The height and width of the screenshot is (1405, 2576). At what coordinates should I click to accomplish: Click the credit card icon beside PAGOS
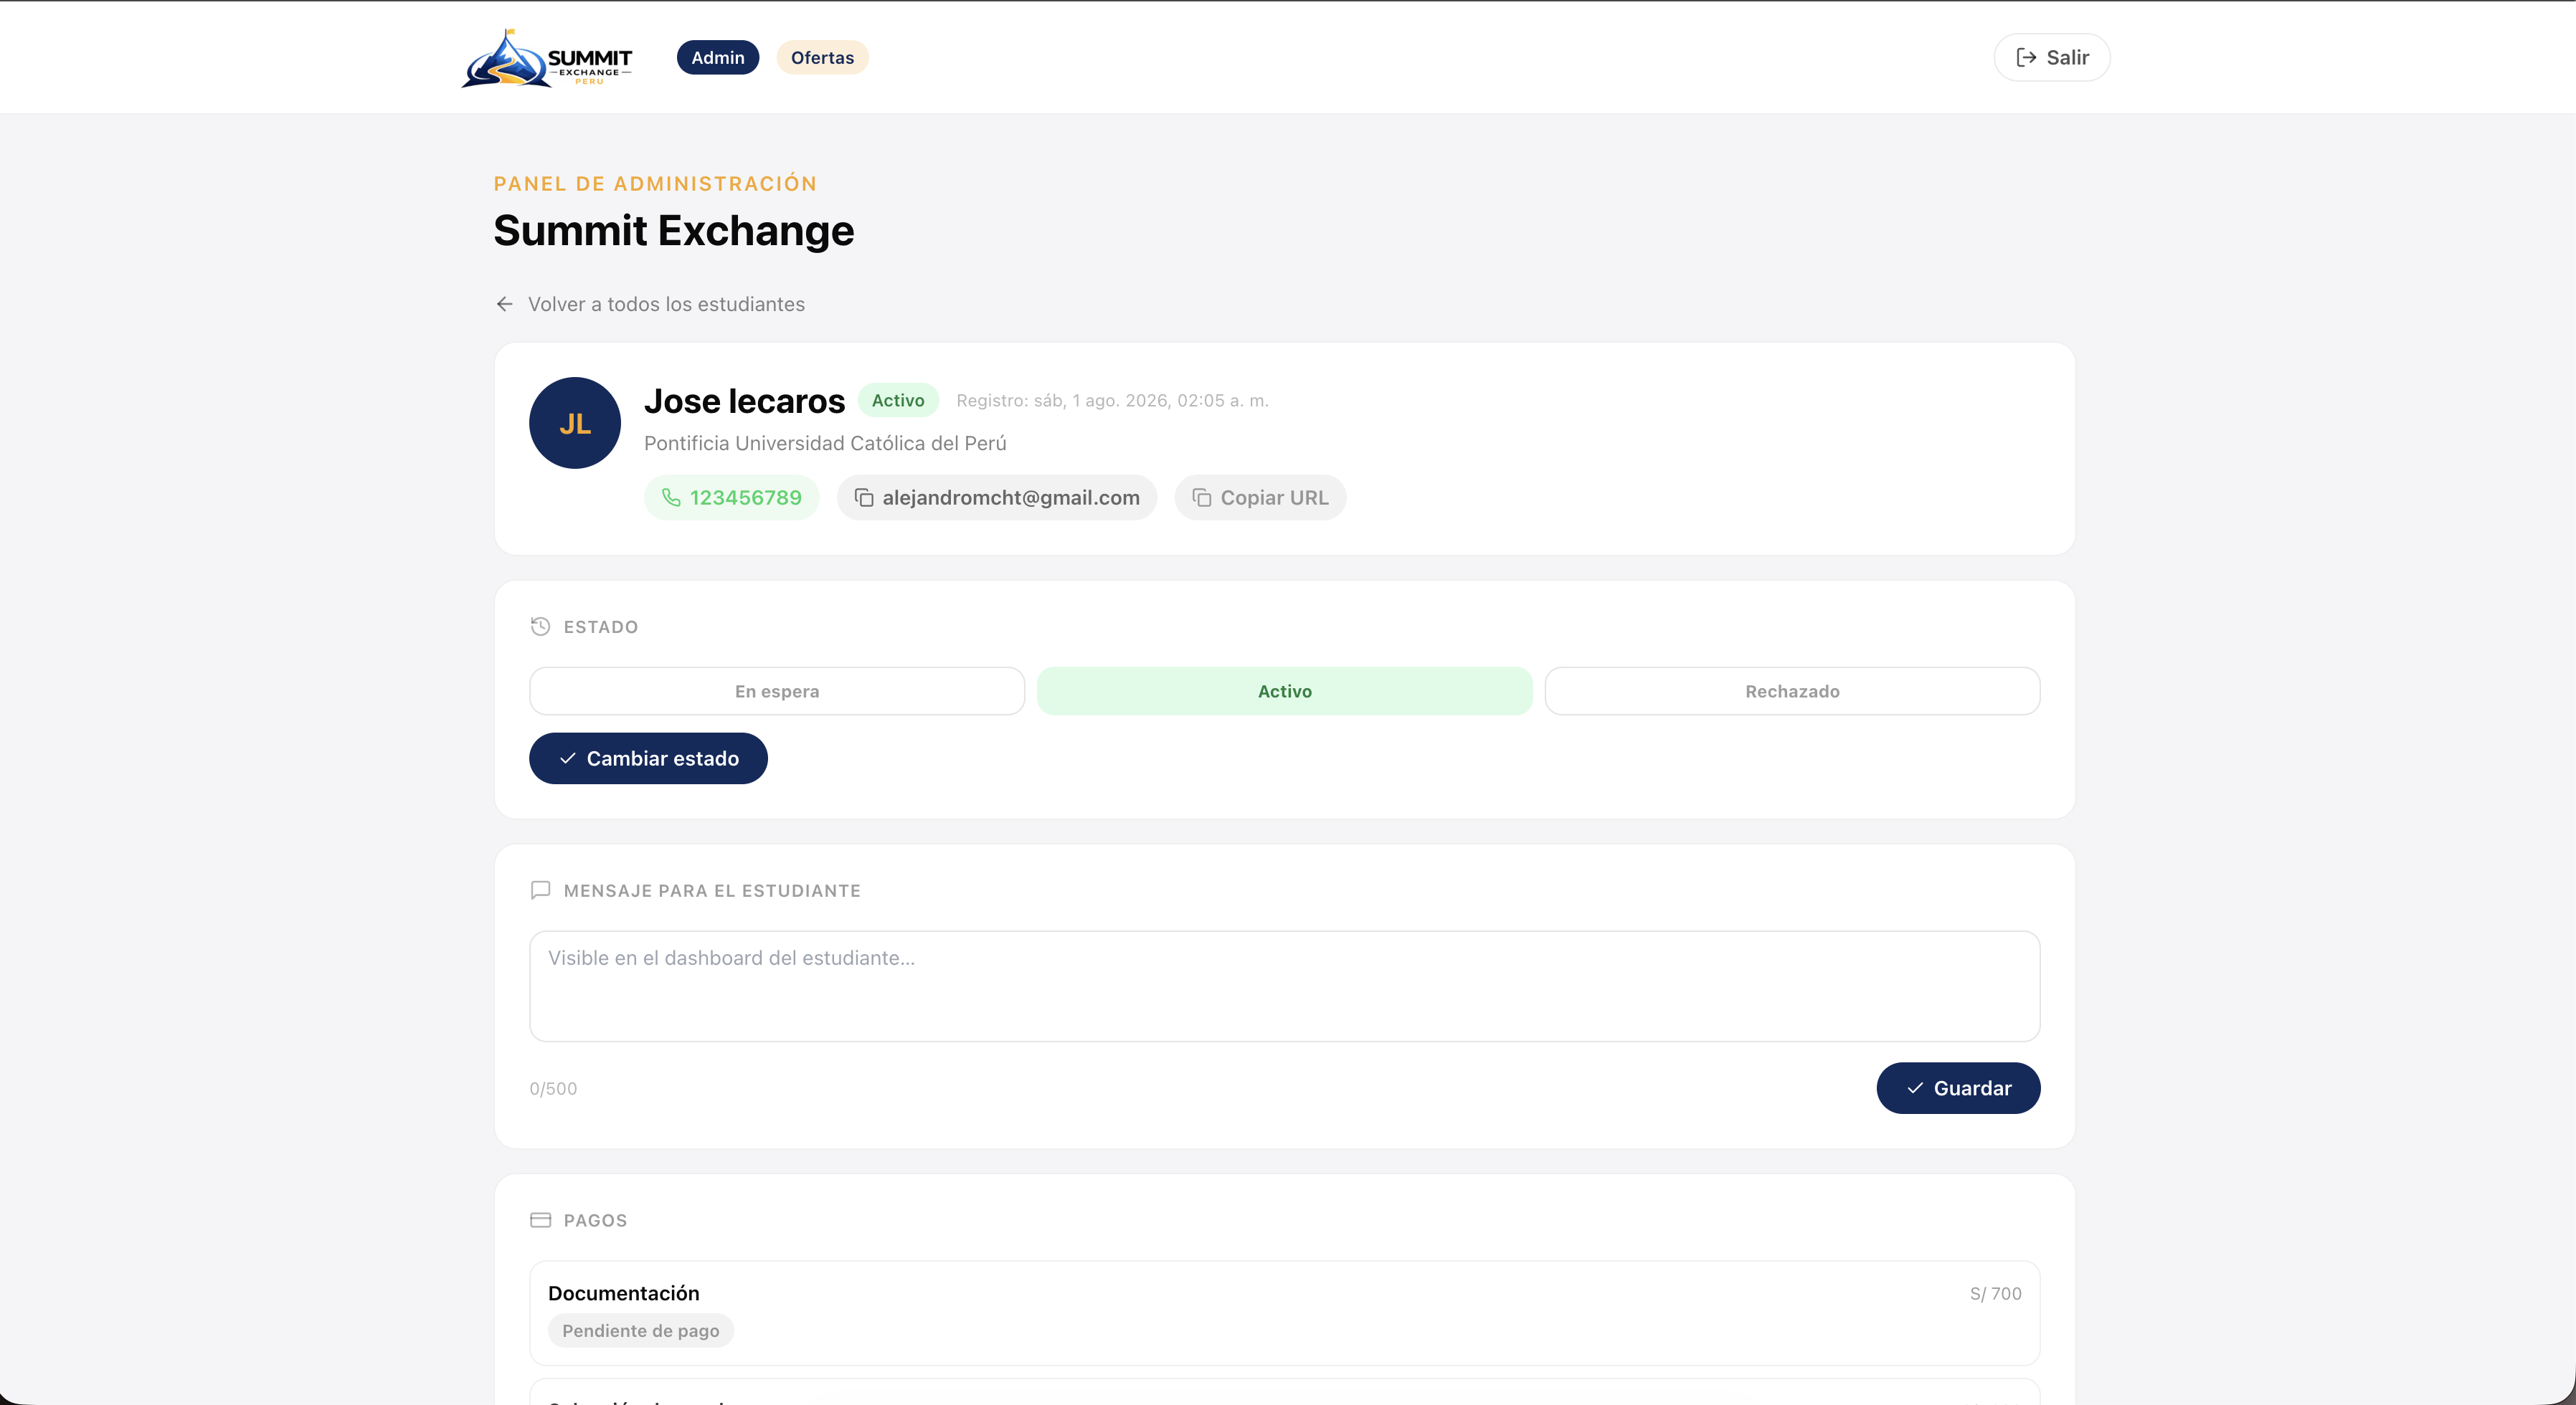[540, 1220]
